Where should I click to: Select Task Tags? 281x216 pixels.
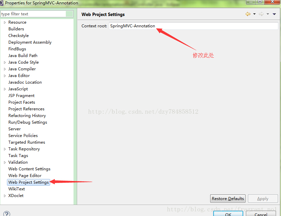(x=18, y=156)
